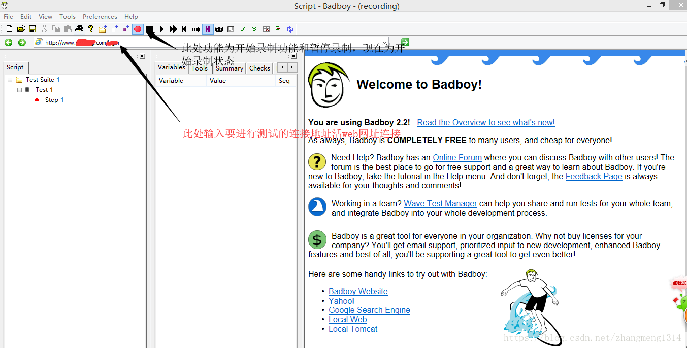This screenshot has height=348, width=687.
Task: Switch to the Summary tab
Action: tap(230, 68)
